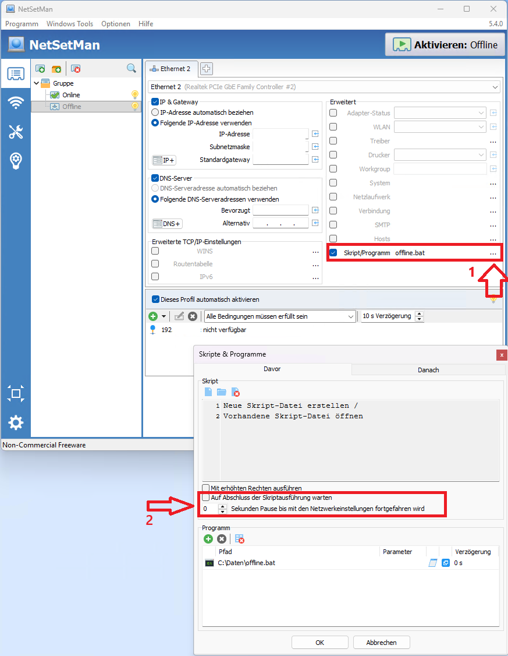Open the Windows Tools menu
The height and width of the screenshot is (656, 508).
coord(70,24)
